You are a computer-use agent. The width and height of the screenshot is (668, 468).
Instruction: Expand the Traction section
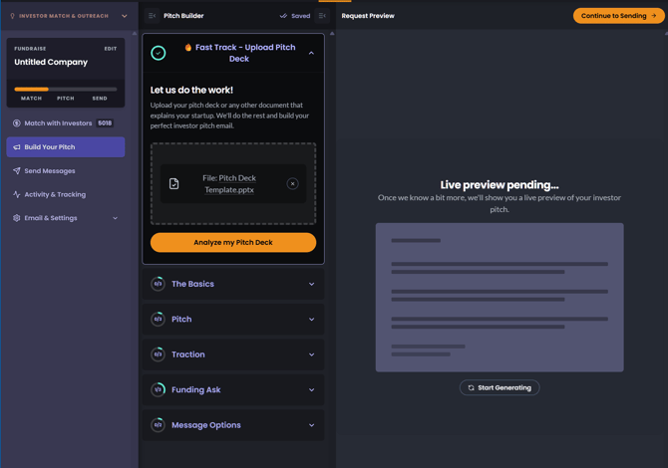click(311, 354)
